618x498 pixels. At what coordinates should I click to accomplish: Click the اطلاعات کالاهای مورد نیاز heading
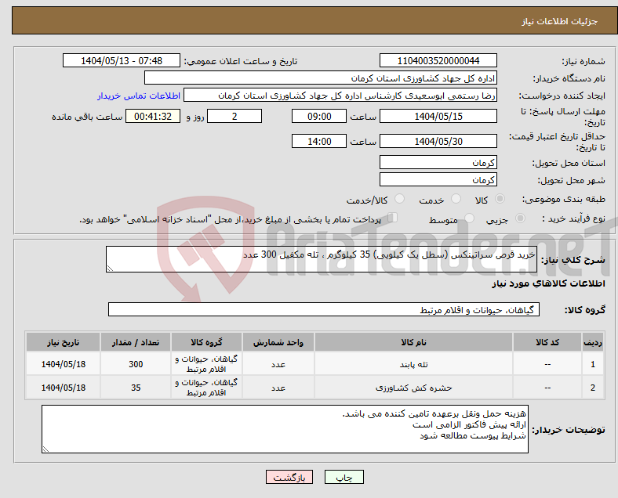coord(548,283)
